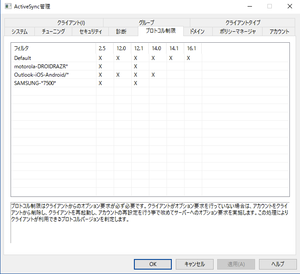300x274 pixels.
Task: Open the グループ tab
Action: click(x=146, y=22)
